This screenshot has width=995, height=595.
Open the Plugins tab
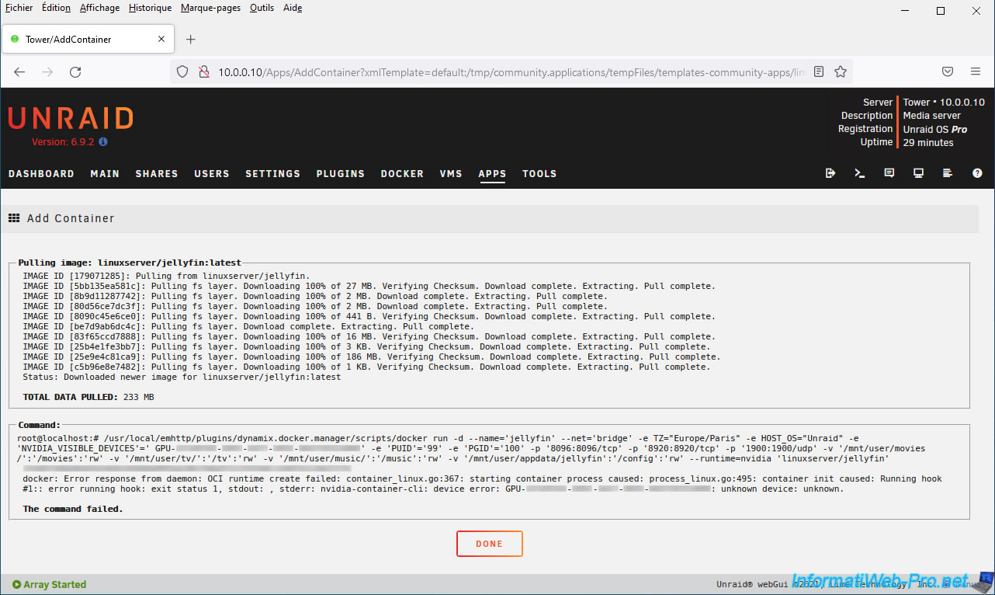(x=340, y=174)
